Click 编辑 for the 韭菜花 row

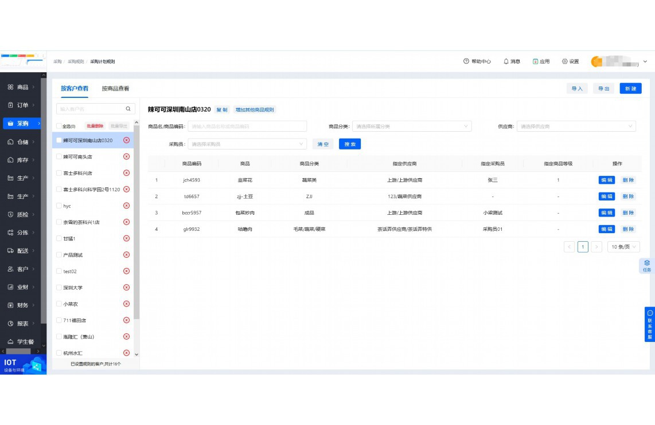click(606, 180)
